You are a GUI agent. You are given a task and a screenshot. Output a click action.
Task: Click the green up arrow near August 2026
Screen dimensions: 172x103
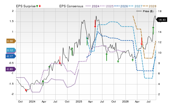[x=153, y=30]
